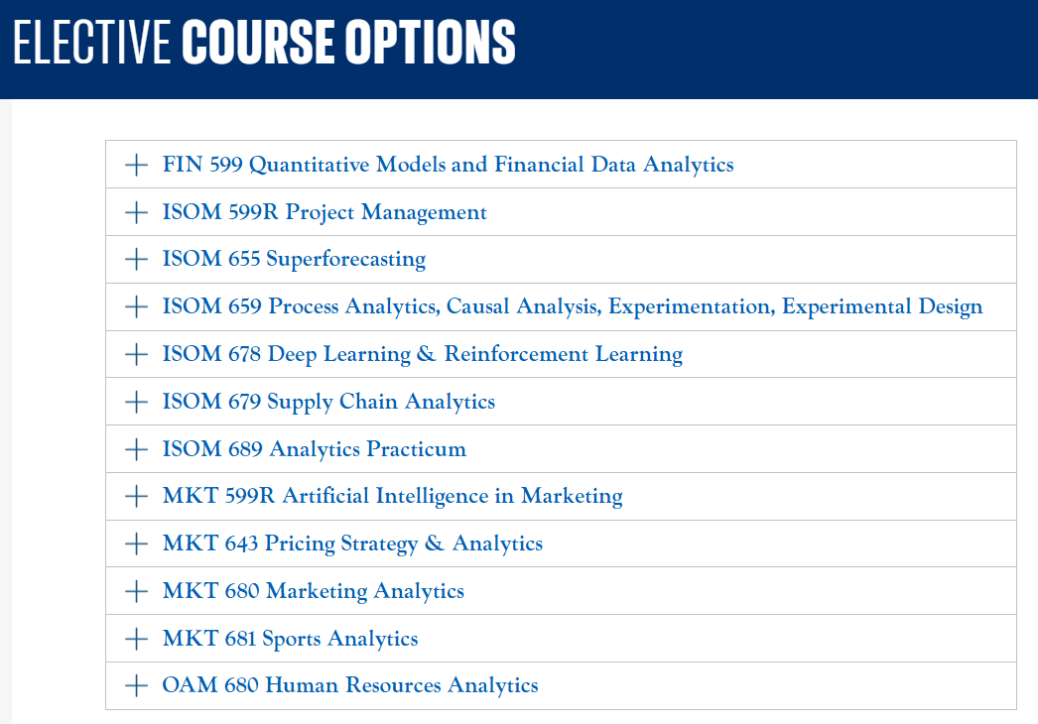
Task: Open ISOM 678 Deep Learning & Reinforcement Learning
Action: pos(422,355)
